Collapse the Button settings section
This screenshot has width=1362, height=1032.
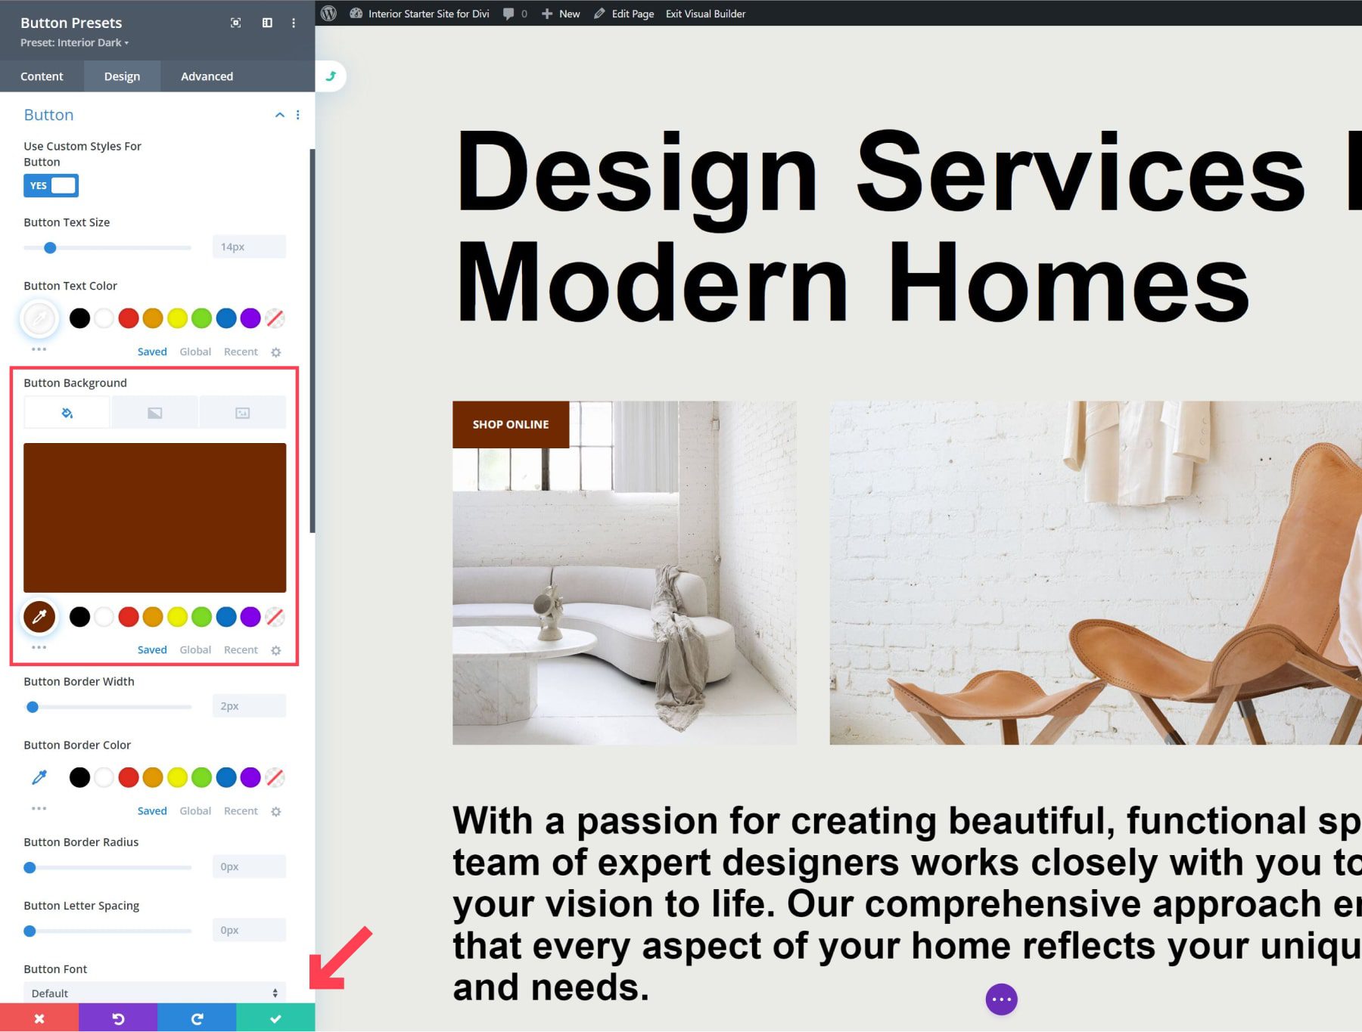[x=278, y=115]
